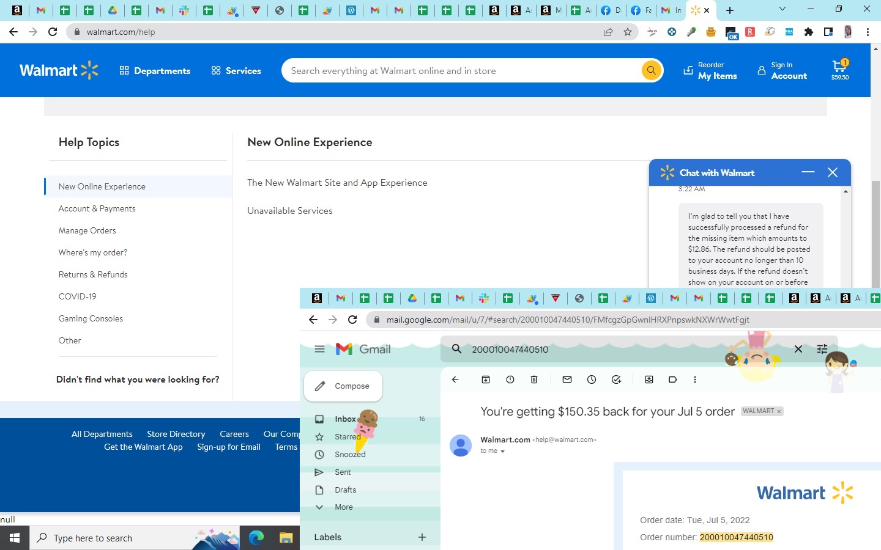Click the Walmart search input field
The width and height of the screenshot is (881, 550).
click(x=462, y=71)
